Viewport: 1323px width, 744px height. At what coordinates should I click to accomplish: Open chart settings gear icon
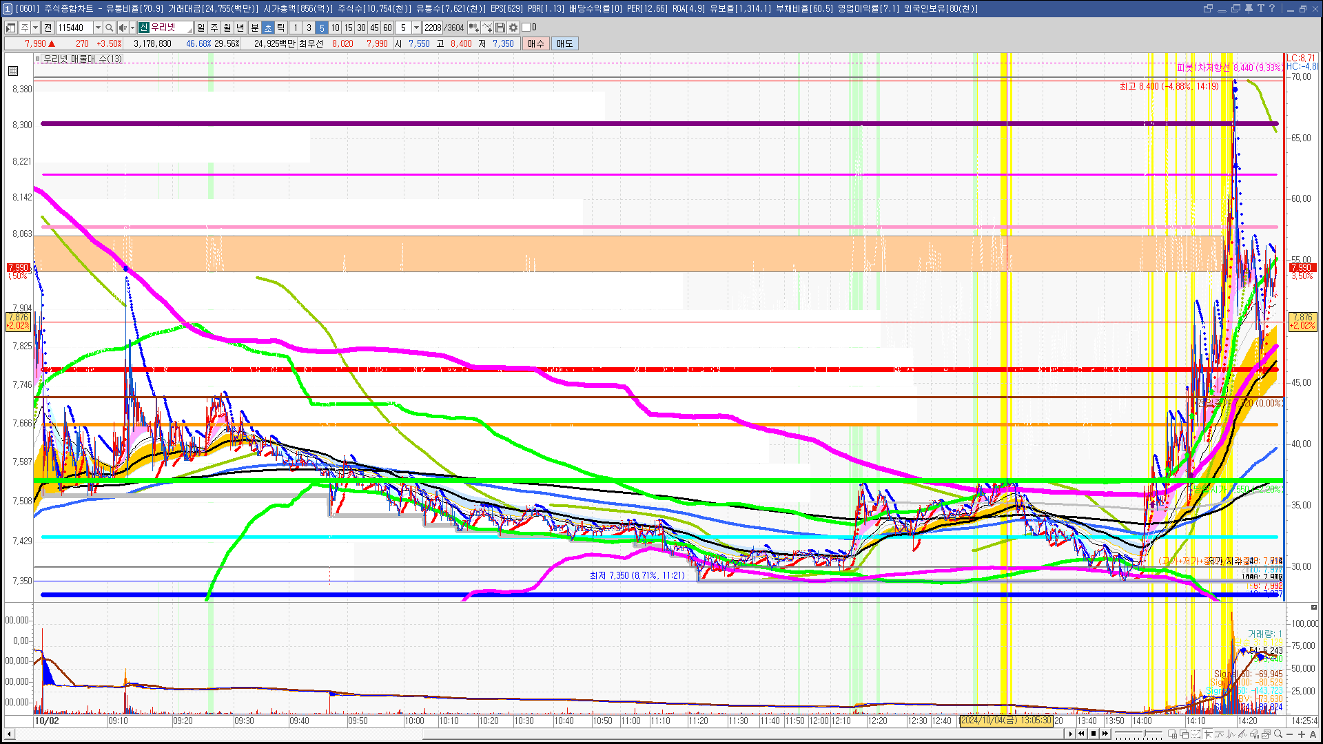[513, 28]
